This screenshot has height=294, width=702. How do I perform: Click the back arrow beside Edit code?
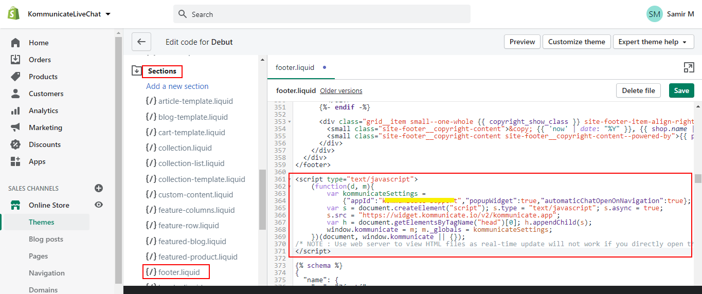click(141, 42)
